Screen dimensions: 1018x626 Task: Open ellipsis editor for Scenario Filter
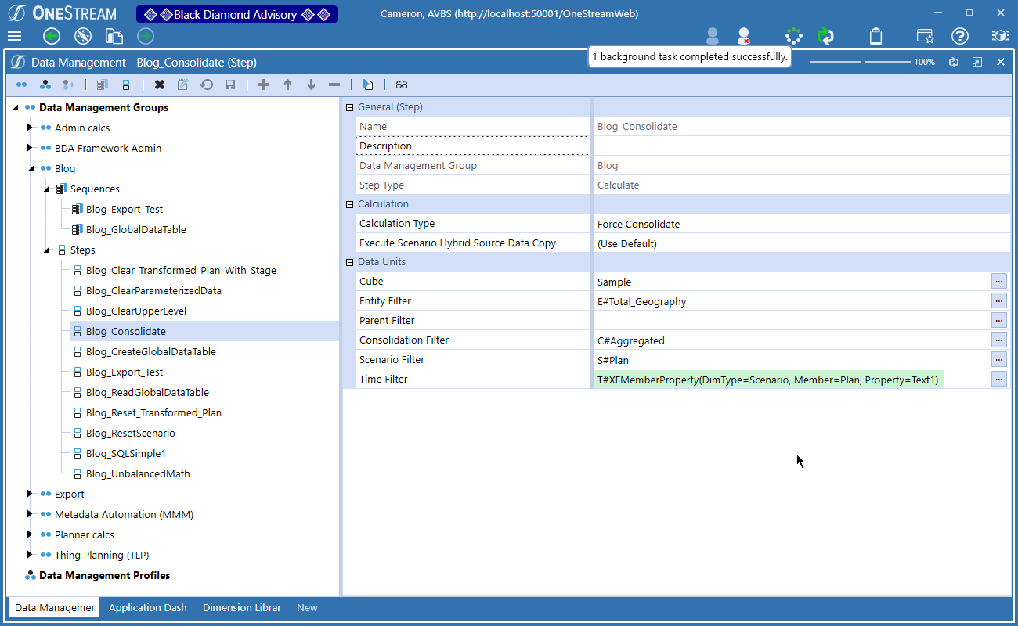[998, 360]
